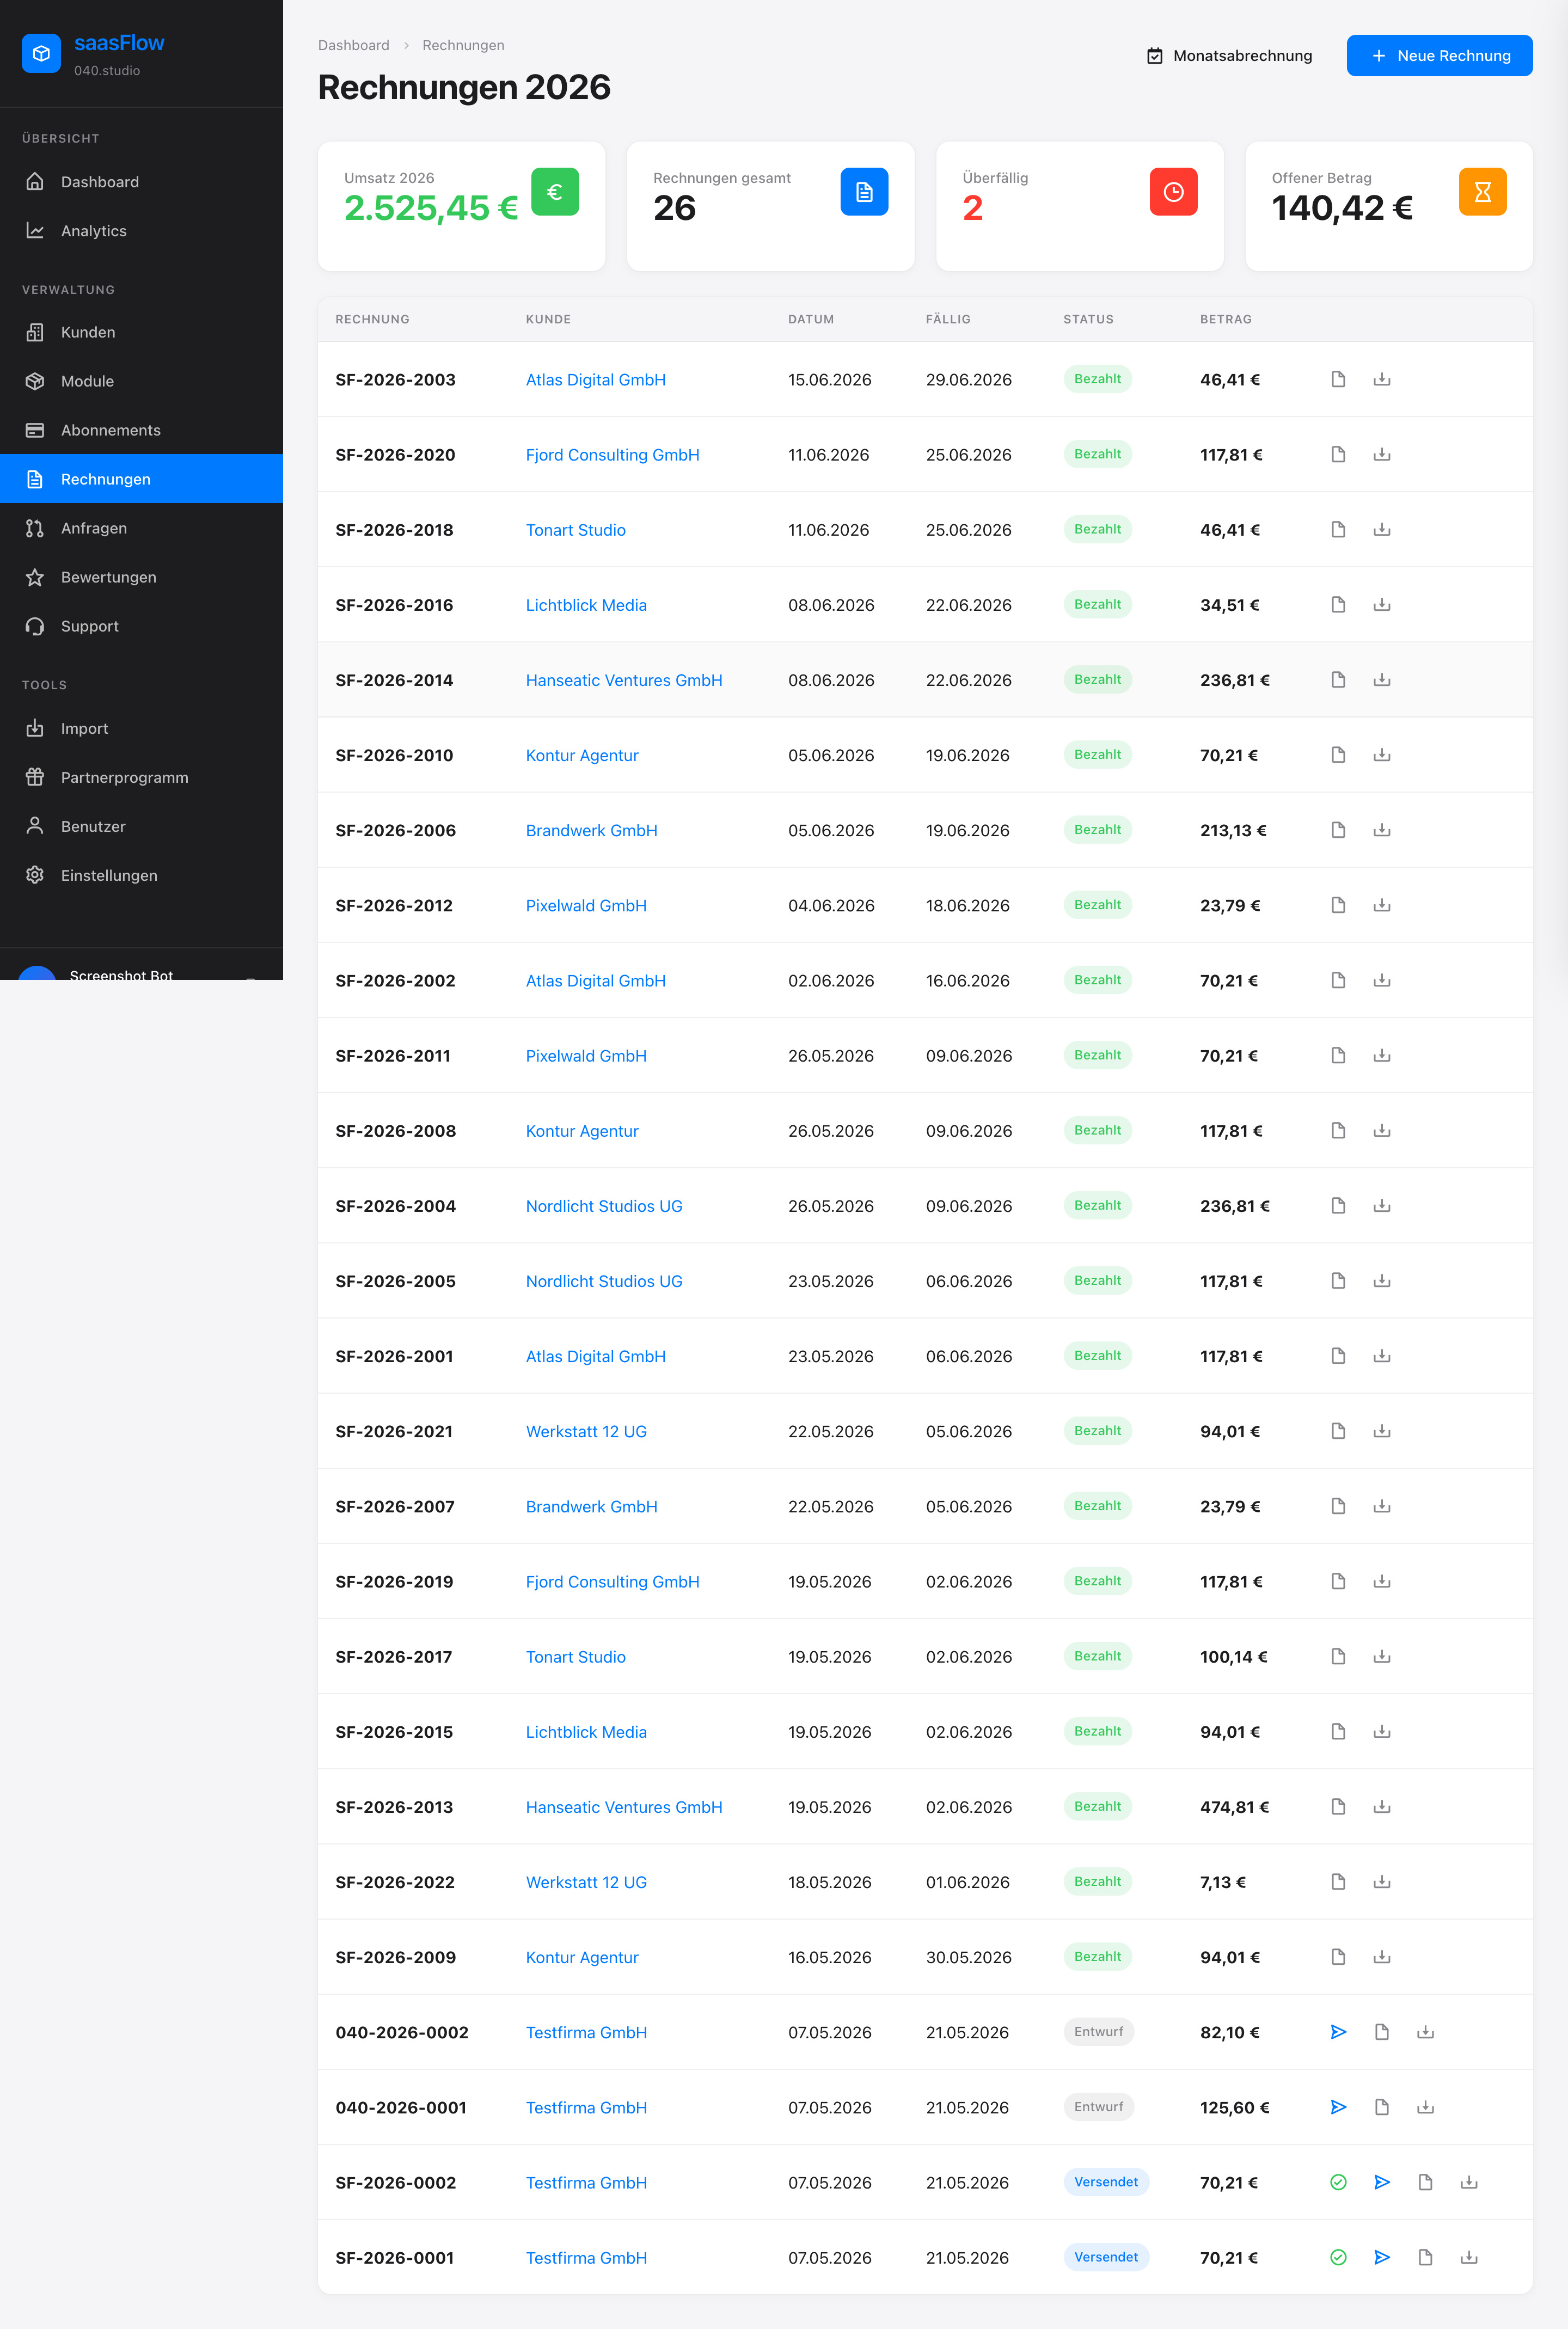Screen dimensions: 1568x2329
Task: Open Anfragen in the sidebar
Action: 141,528
